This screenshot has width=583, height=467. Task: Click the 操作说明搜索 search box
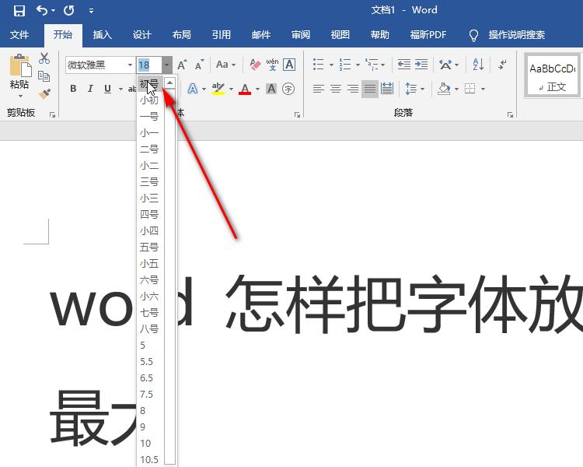tap(516, 35)
